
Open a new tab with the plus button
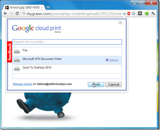(x=48, y=7)
